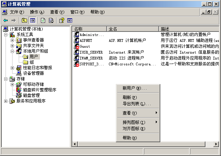Collapse the 存储 tree node
Screen dimensions: 221x156
pos(6,79)
